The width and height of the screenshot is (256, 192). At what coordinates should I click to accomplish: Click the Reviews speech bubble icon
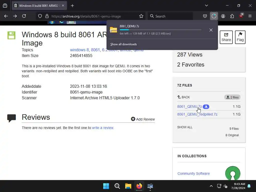[x=11, y=118]
